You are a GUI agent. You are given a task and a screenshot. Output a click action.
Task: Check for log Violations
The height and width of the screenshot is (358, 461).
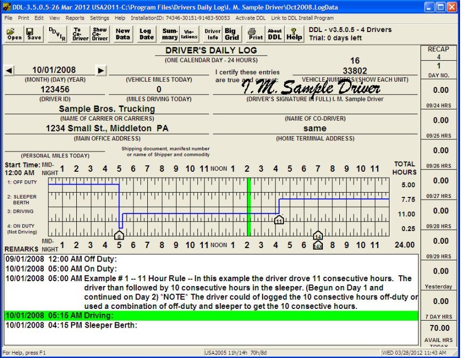pyautogui.click(x=189, y=33)
